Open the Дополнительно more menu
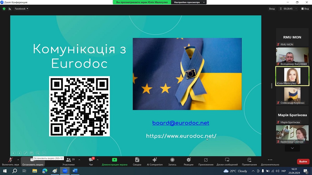312x175 pixels. [x=270, y=160]
